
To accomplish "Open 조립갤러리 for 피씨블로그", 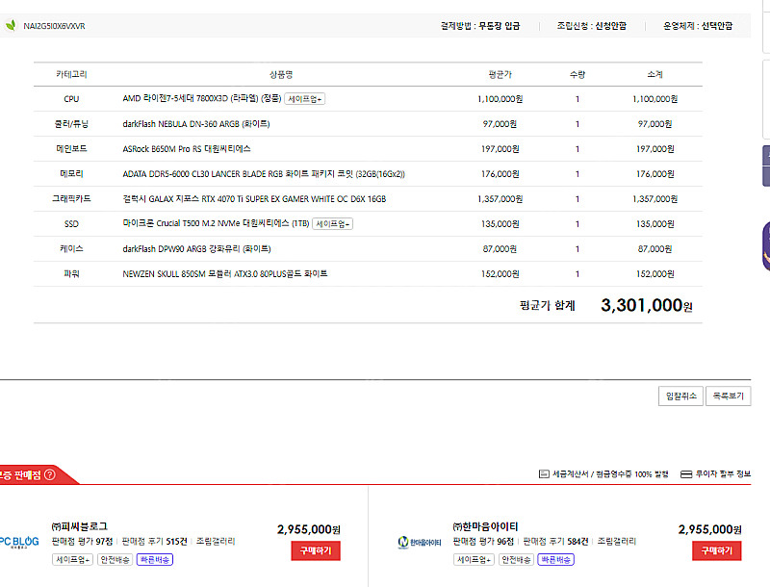I will (x=216, y=542).
